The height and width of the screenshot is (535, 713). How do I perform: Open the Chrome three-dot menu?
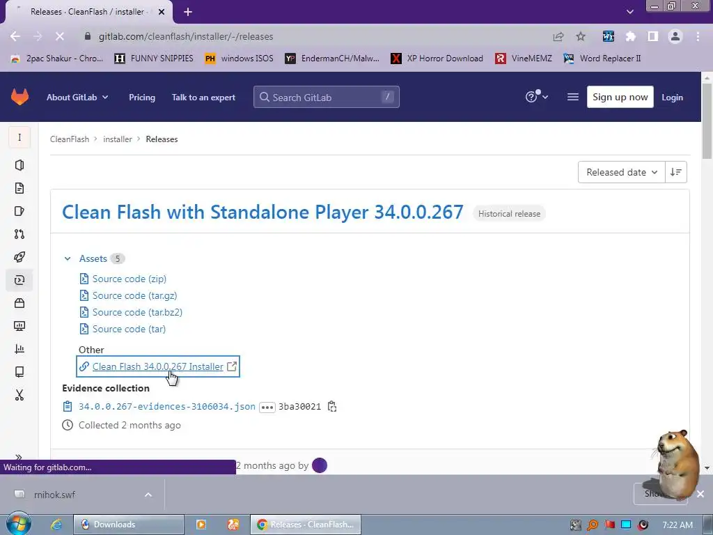click(698, 36)
